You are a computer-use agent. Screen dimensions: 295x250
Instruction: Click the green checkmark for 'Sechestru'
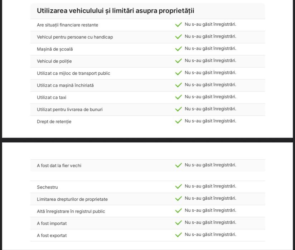(178, 187)
